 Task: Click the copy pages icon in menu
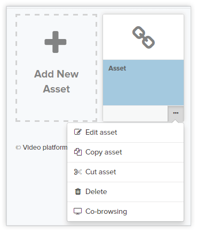point(78,152)
